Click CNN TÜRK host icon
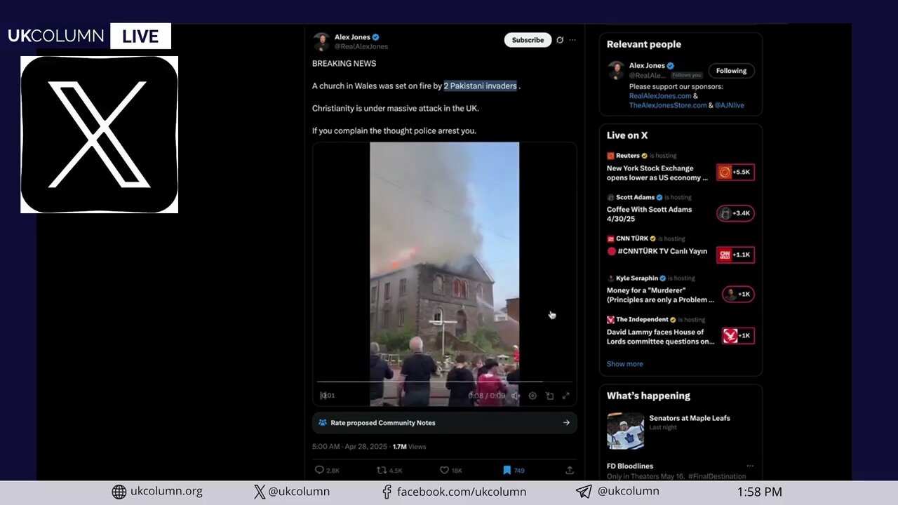The height and width of the screenshot is (505, 898). click(x=610, y=238)
